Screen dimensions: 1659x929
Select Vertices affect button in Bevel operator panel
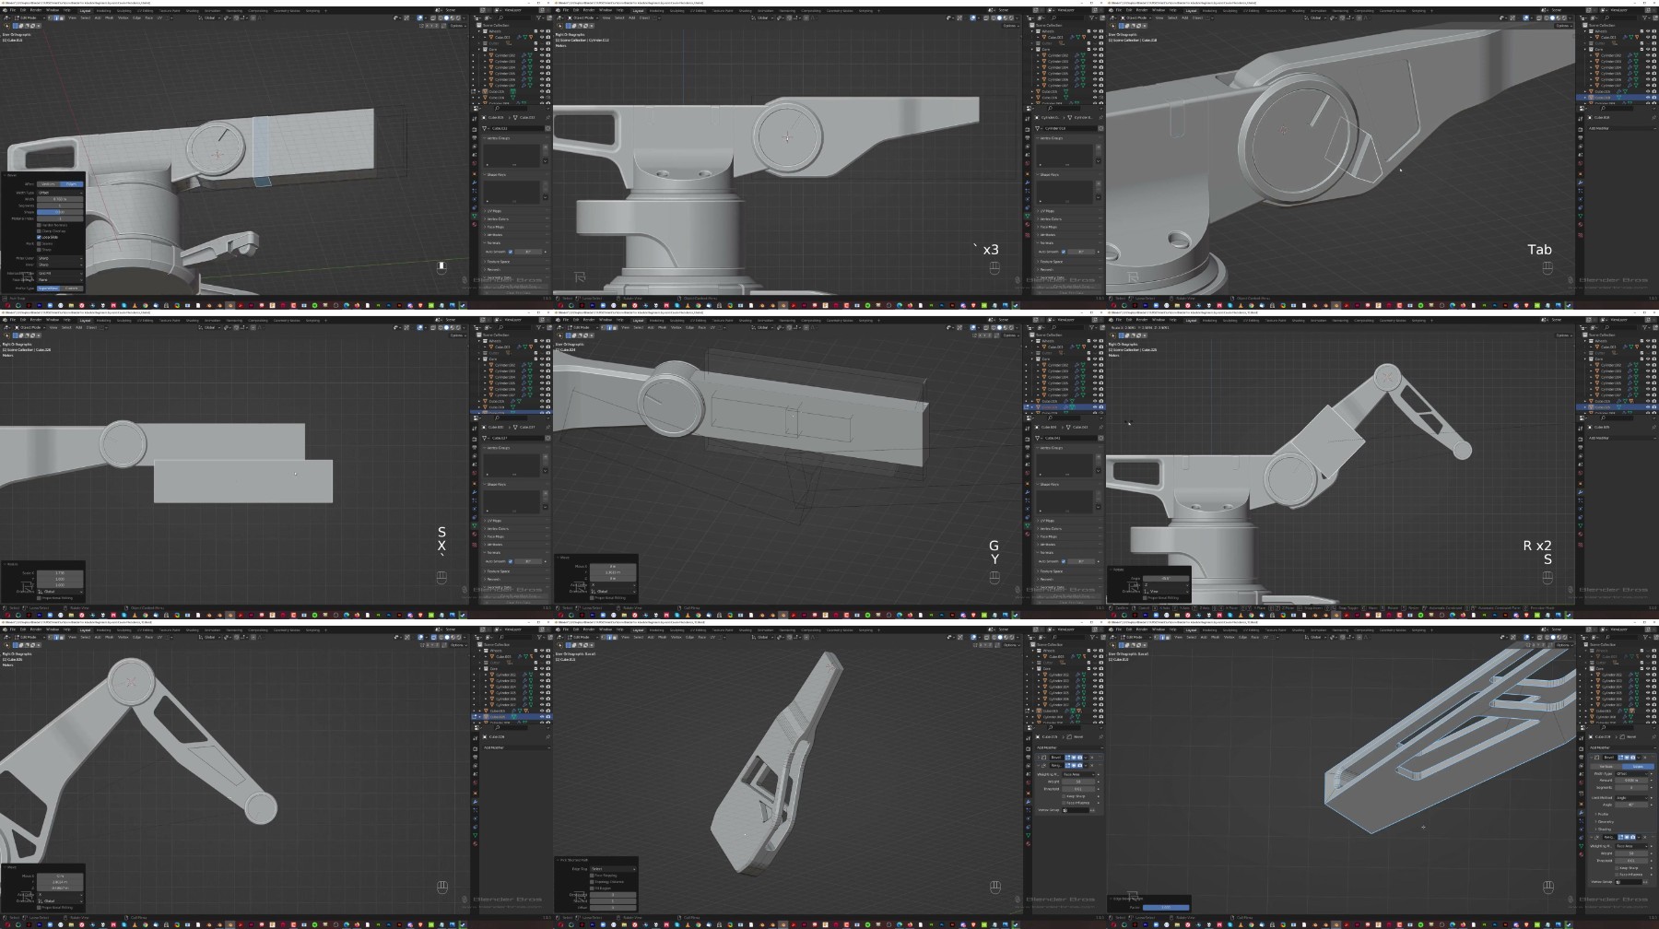pos(49,184)
